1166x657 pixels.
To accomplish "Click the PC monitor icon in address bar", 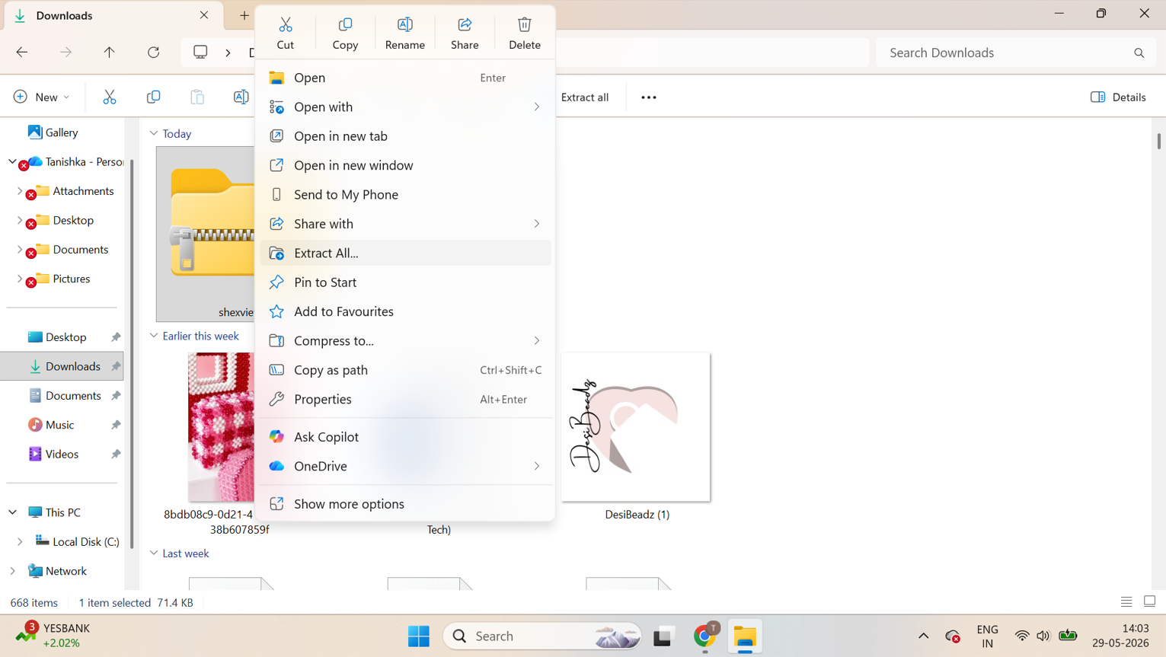I will click(x=200, y=53).
